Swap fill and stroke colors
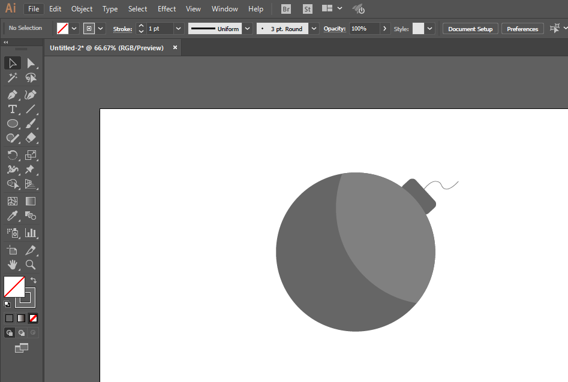 (34, 280)
